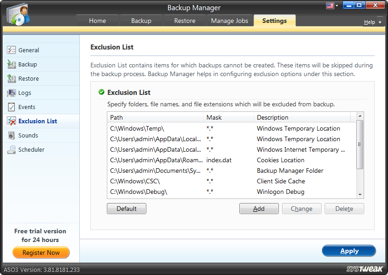Add a new exclusion entry
The width and height of the screenshot is (388, 275).
coord(259,209)
